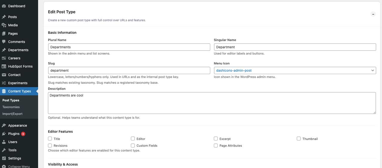The image size is (382, 168).
Task: Click the Collapse Menu arrow icon
Action: tap(4, 166)
